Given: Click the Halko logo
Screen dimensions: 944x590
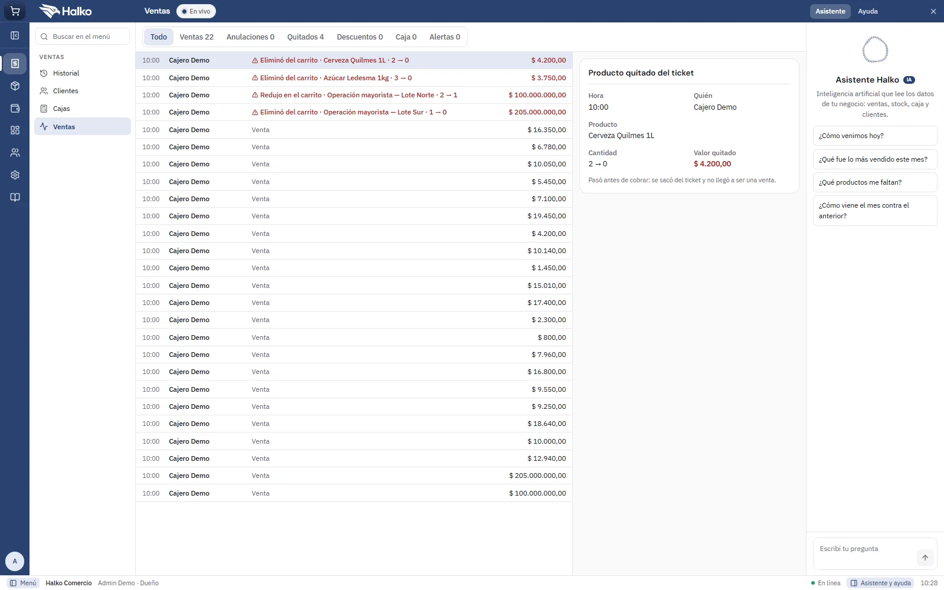Looking at the screenshot, I should tap(65, 11).
